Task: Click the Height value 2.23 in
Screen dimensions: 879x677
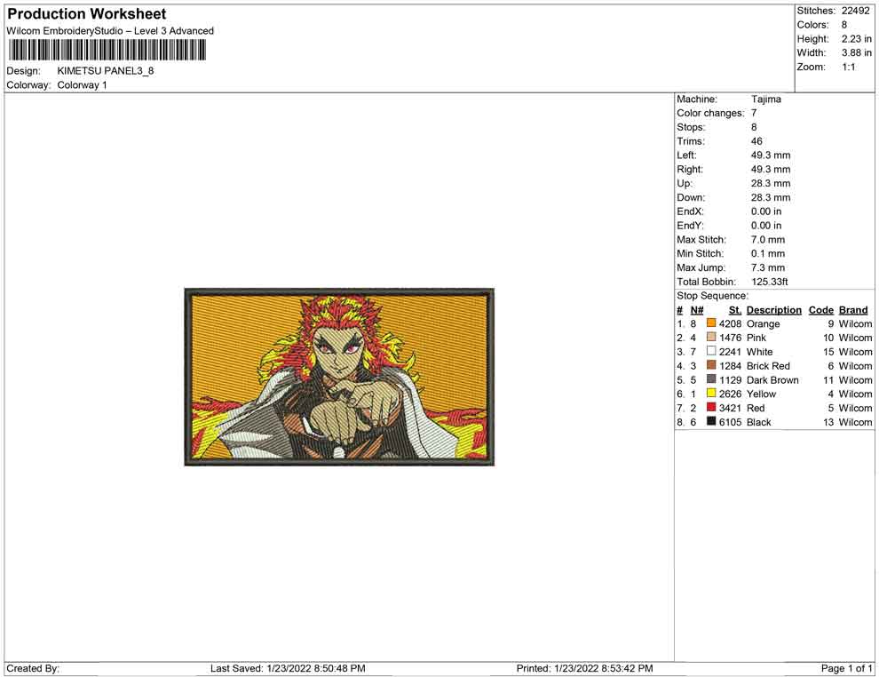Action: click(x=856, y=39)
